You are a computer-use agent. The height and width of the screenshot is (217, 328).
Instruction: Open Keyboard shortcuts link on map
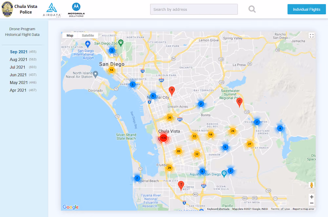[x=218, y=209]
